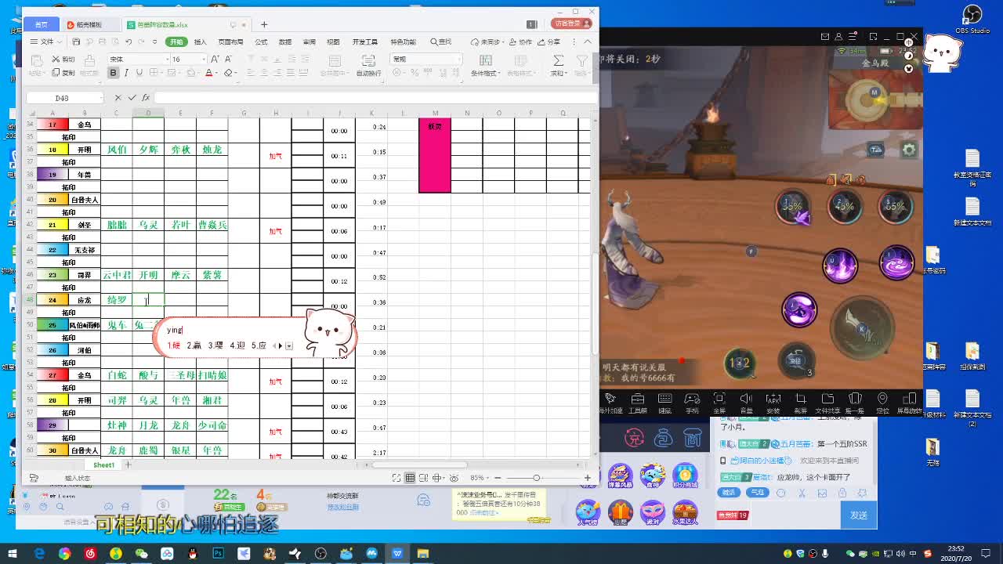The image size is (1003, 564).
Task: Click the 发送 send button in chat
Action: pos(859,515)
